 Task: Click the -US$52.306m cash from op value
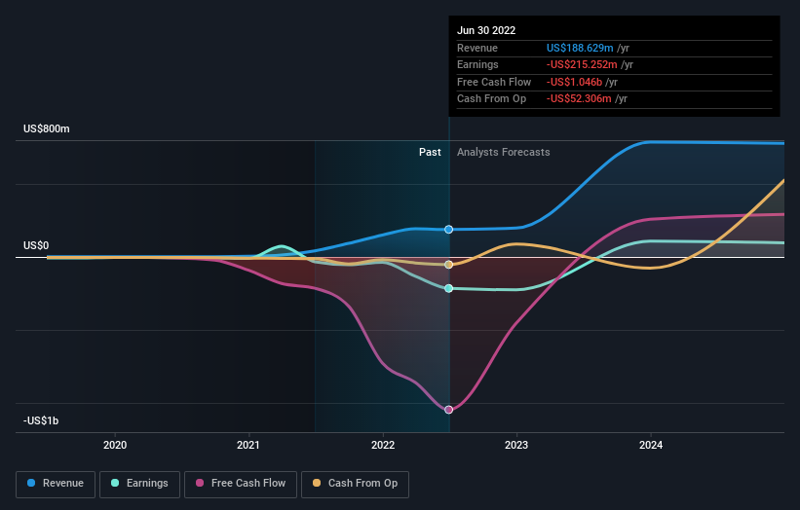pyautogui.click(x=579, y=99)
